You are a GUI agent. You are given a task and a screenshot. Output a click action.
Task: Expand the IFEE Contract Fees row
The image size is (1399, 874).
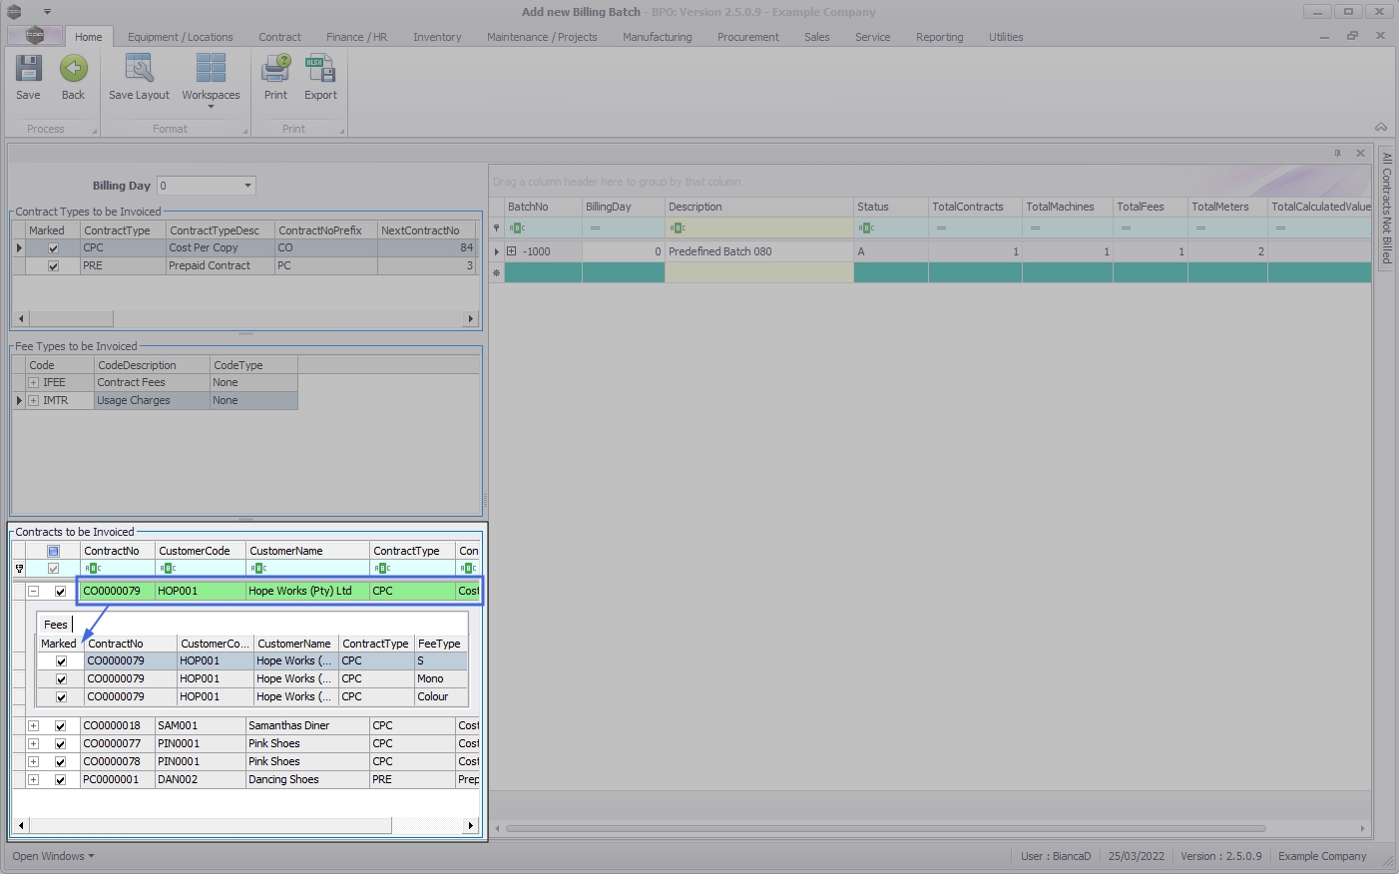[34, 383]
